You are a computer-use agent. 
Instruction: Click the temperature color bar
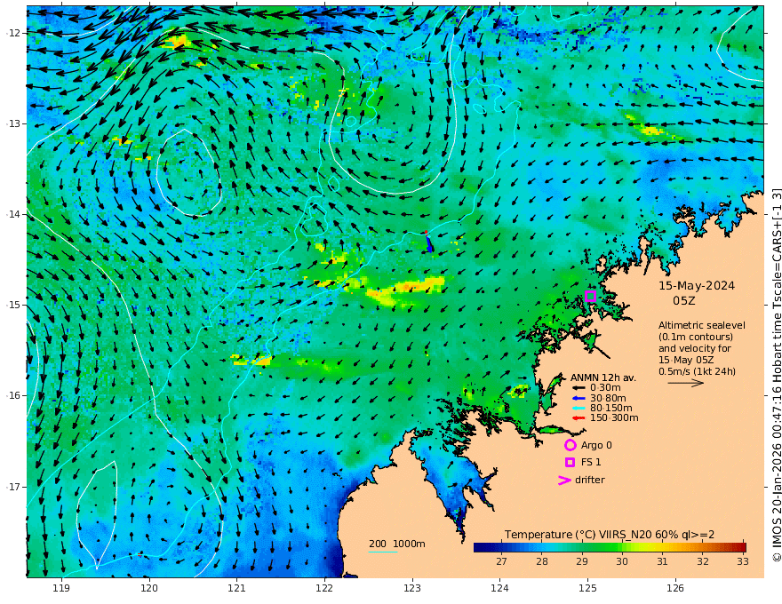[x=610, y=547]
